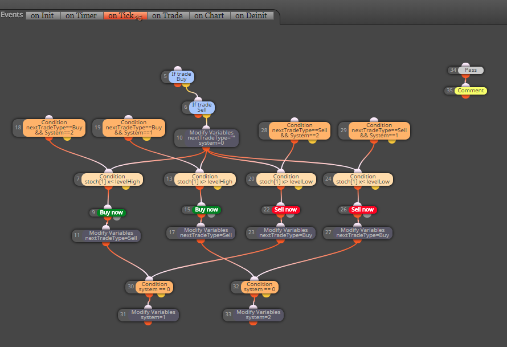Open the on Timer events tab

[x=81, y=15]
